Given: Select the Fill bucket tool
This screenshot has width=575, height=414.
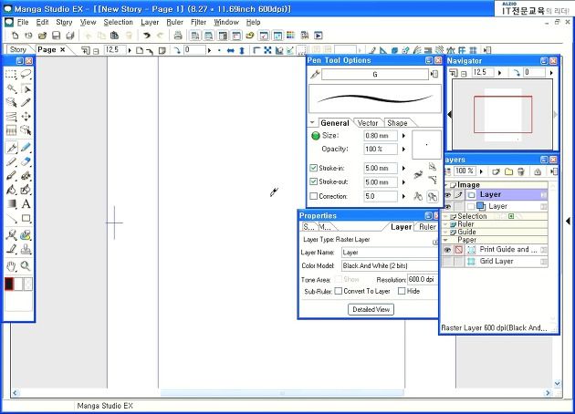Looking at the screenshot, I should pos(11,190).
